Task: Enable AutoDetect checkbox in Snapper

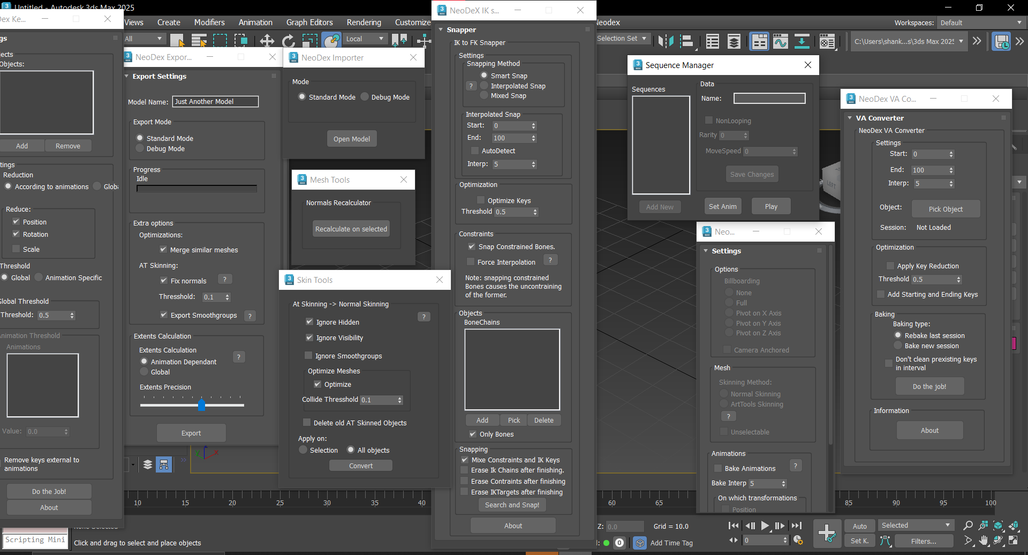Action: click(474, 151)
